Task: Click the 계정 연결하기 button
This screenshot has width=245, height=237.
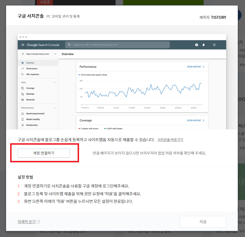Action: (44, 153)
